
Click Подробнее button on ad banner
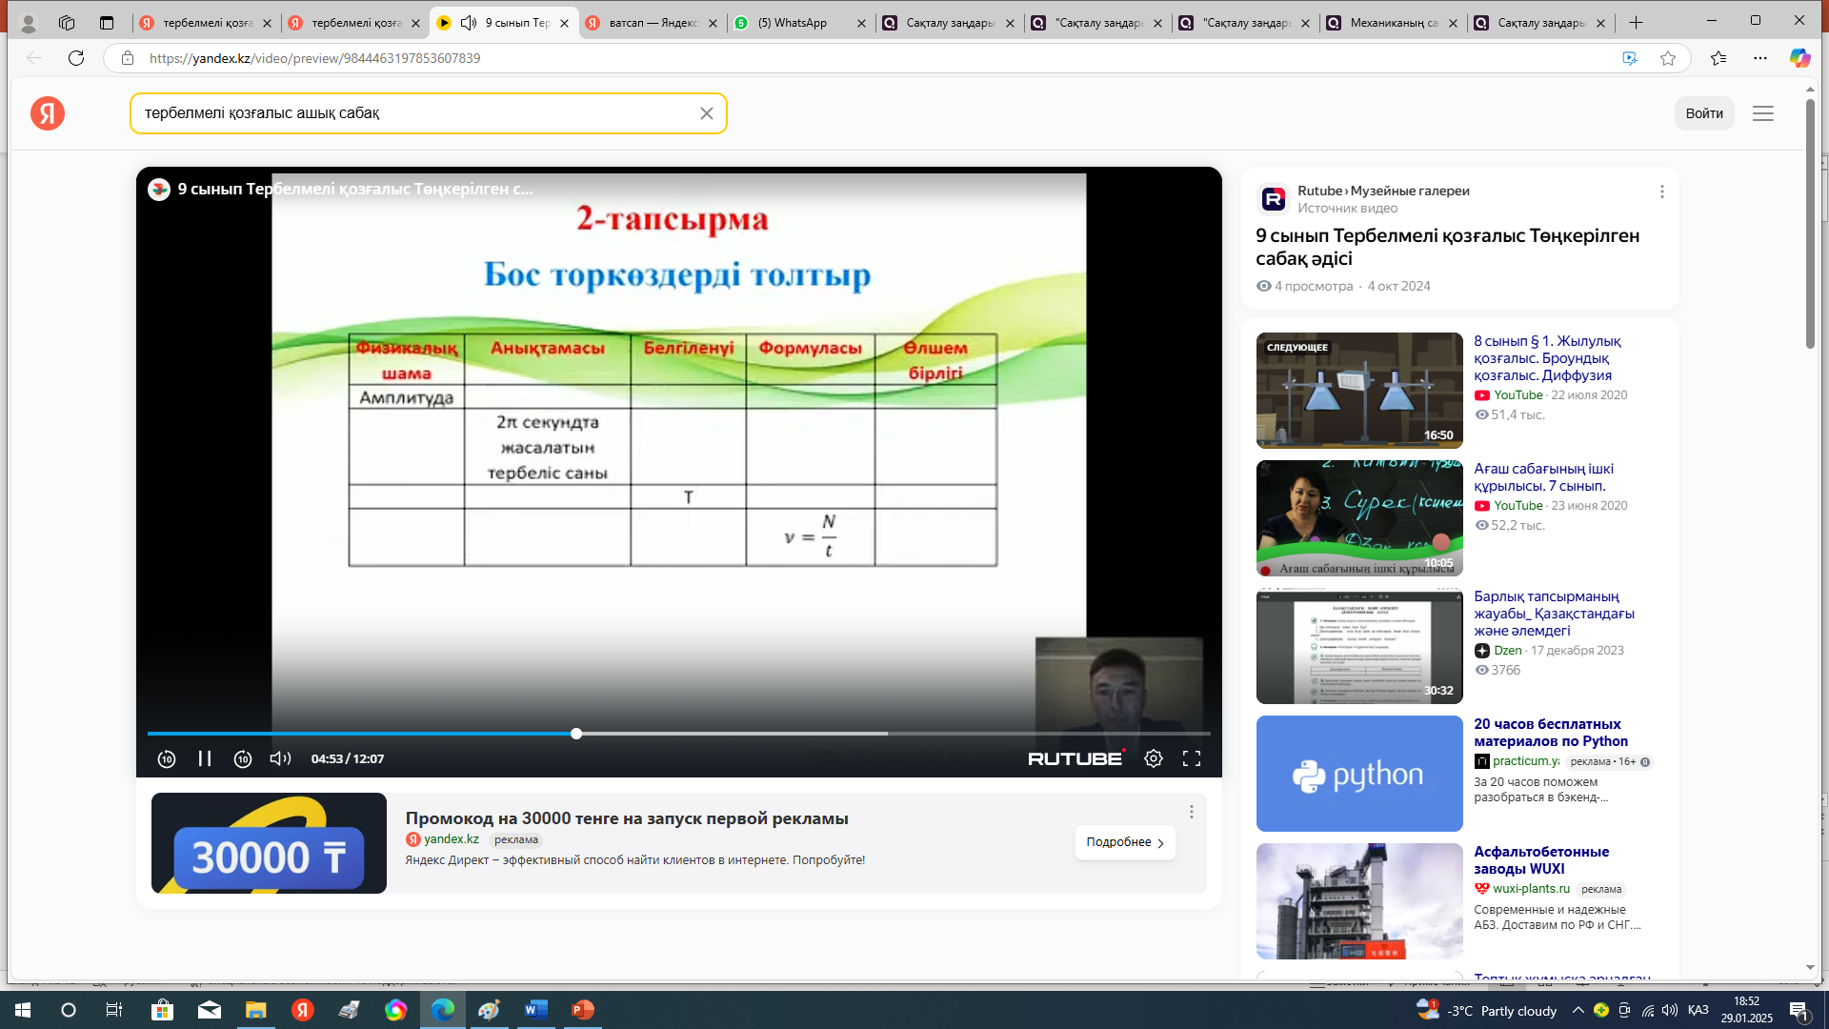[1124, 842]
